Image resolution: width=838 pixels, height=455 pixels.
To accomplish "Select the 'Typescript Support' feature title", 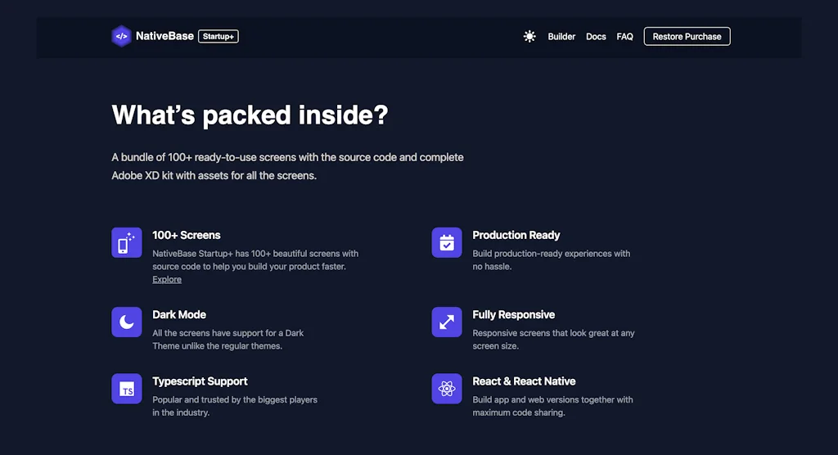I will pos(200,381).
